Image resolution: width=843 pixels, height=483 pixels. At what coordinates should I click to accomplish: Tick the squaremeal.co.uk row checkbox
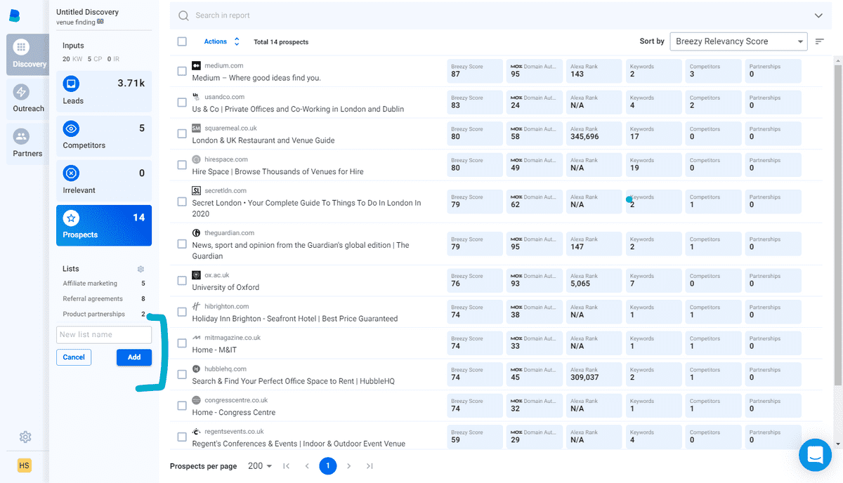(182, 134)
